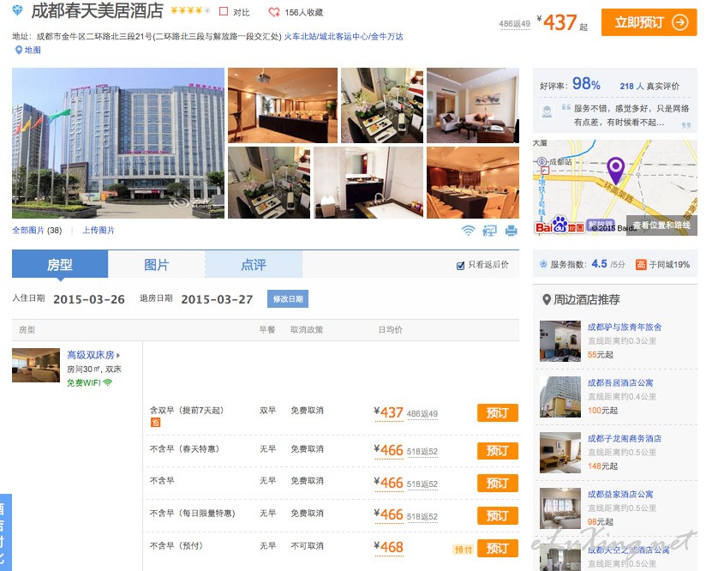The image size is (706, 571).
Task: Click the 修改日期 button
Action: pos(287,299)
